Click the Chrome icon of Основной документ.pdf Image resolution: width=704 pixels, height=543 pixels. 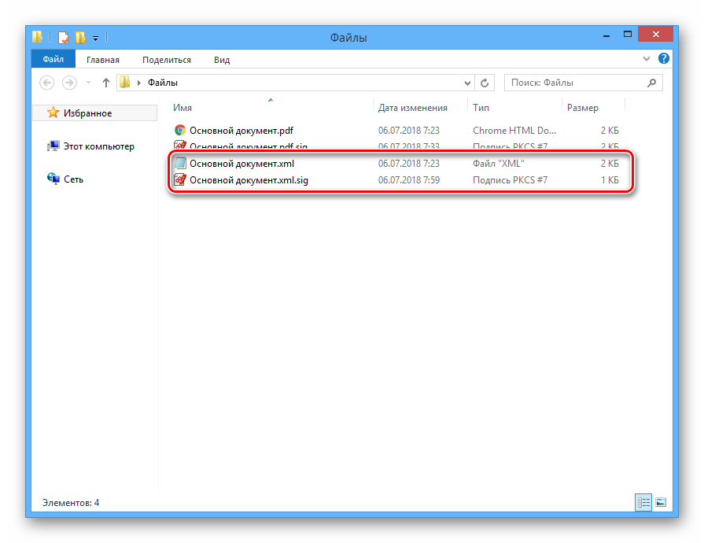tap(180, 131)
